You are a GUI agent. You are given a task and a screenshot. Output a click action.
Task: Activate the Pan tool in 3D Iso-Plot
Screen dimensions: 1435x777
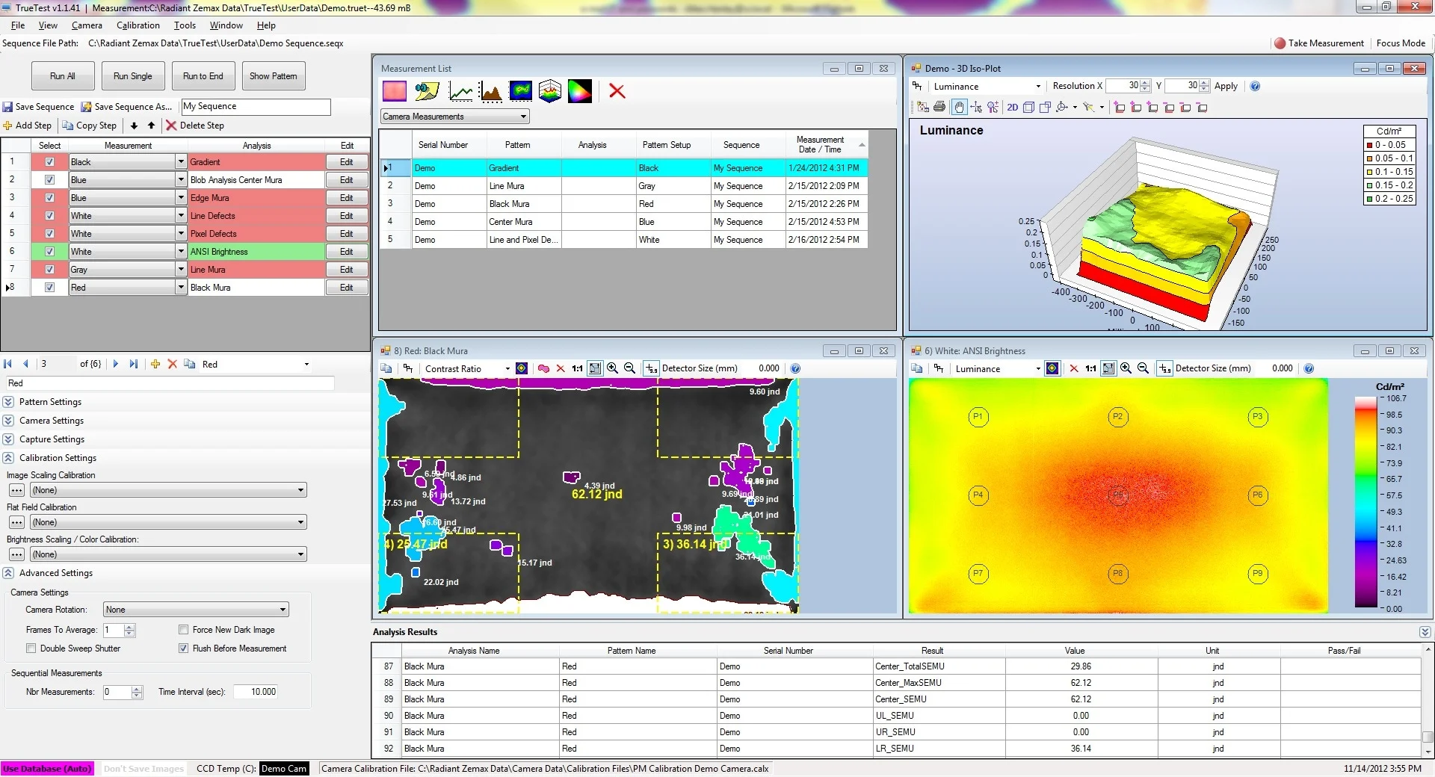pos(960,108)
